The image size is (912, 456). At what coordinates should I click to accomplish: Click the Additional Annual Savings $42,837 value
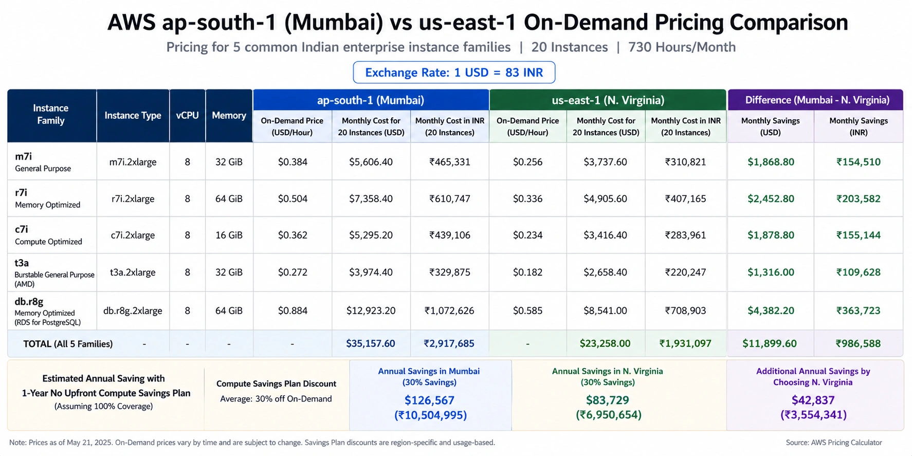[x=813, y=400]
